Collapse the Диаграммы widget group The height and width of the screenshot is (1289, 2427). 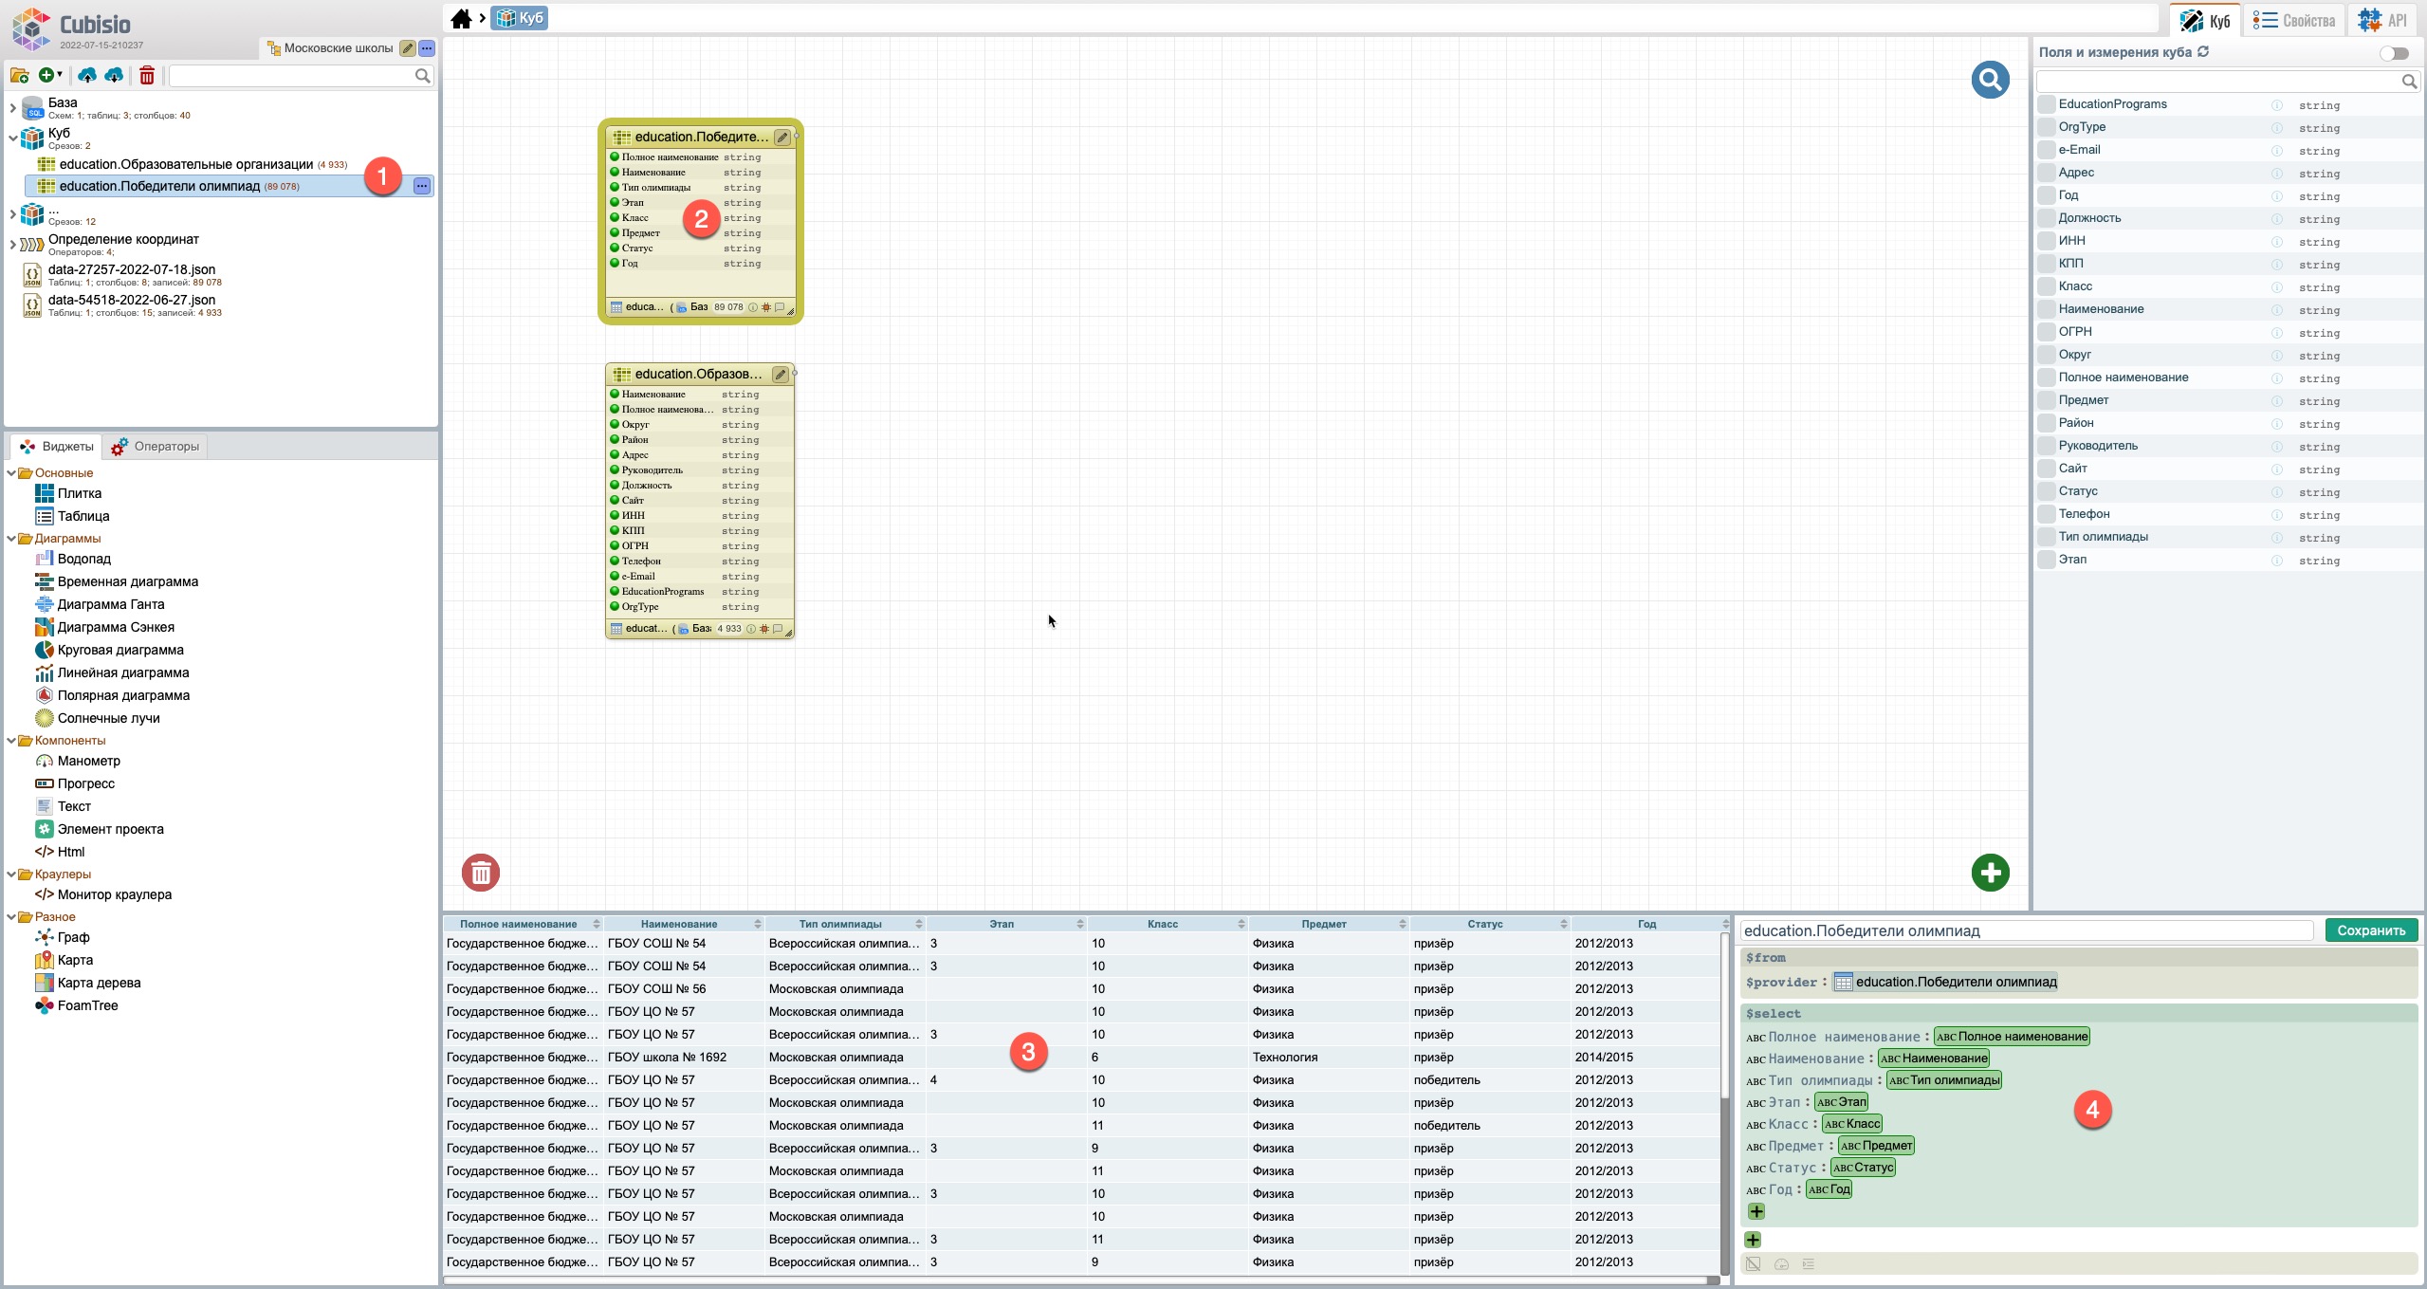tap(12, 539)
